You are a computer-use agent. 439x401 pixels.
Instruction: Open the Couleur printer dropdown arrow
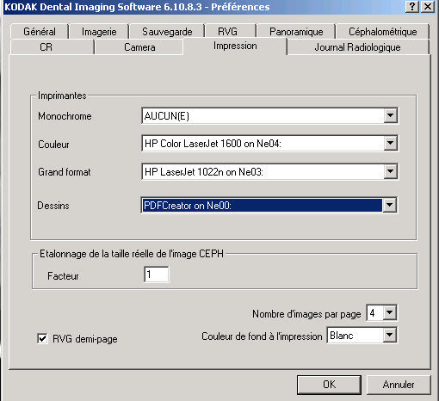pos(390,143)
